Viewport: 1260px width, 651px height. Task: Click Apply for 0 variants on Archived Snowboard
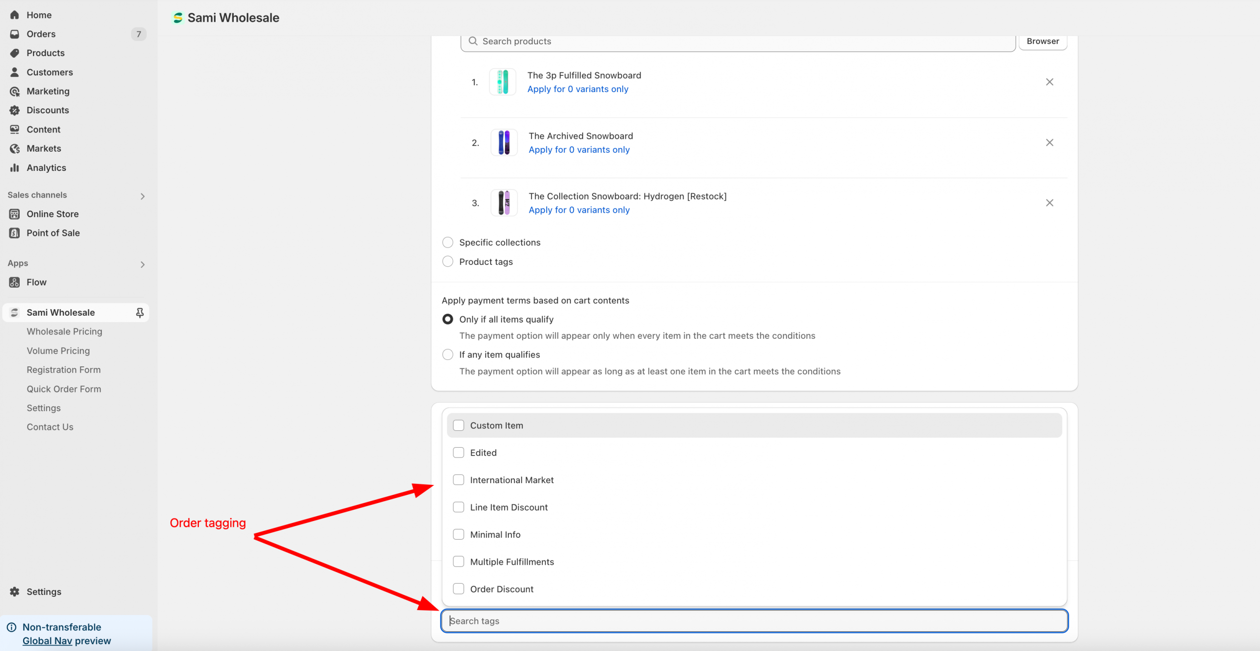[x=579, y=150]
